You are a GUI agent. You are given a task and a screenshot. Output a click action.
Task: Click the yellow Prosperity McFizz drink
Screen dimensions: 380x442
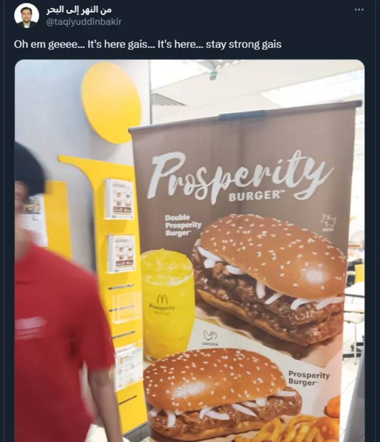[x=168, y=304]
